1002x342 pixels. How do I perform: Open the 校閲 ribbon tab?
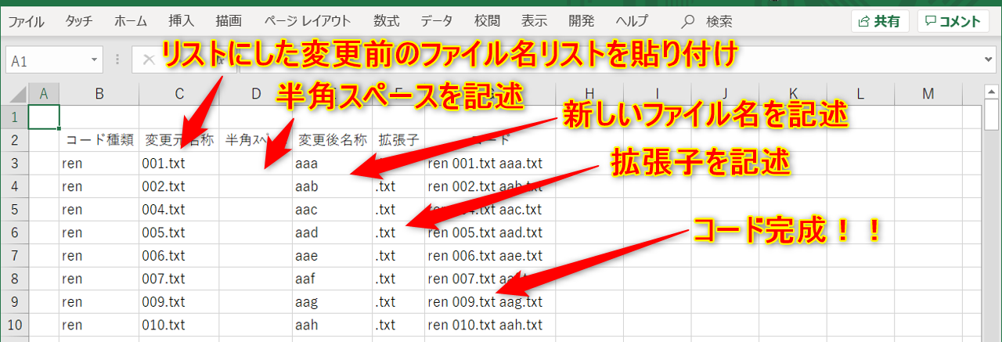[x=487, y=21]
